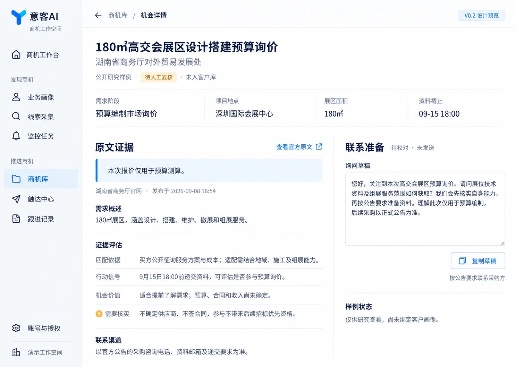Click the text area resize handle corner
This screenshot has width=516, height=367.
click(502, 242)
